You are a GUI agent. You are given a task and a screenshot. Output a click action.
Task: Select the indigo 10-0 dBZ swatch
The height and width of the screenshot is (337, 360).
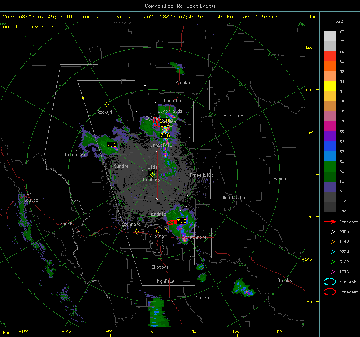pyautogui.click(x=330, y=187)
